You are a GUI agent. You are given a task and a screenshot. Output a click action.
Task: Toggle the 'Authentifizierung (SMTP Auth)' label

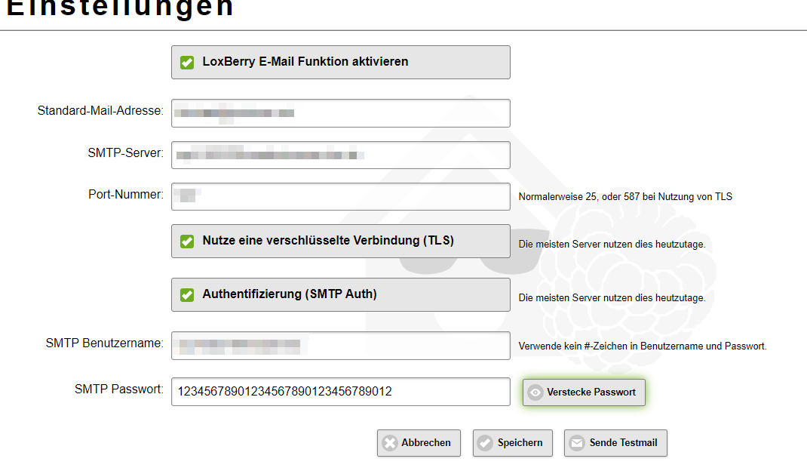[x=290, y=295]
